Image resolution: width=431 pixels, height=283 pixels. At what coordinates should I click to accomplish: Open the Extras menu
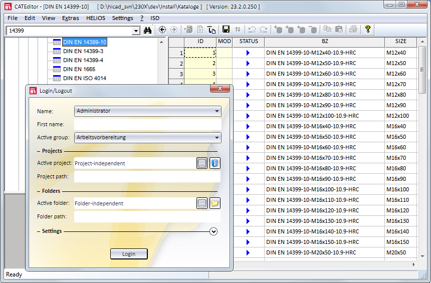[71, 18]
